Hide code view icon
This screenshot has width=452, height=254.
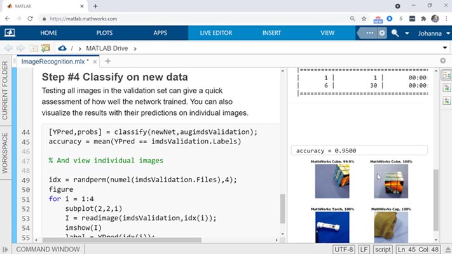tap(446, 100)
